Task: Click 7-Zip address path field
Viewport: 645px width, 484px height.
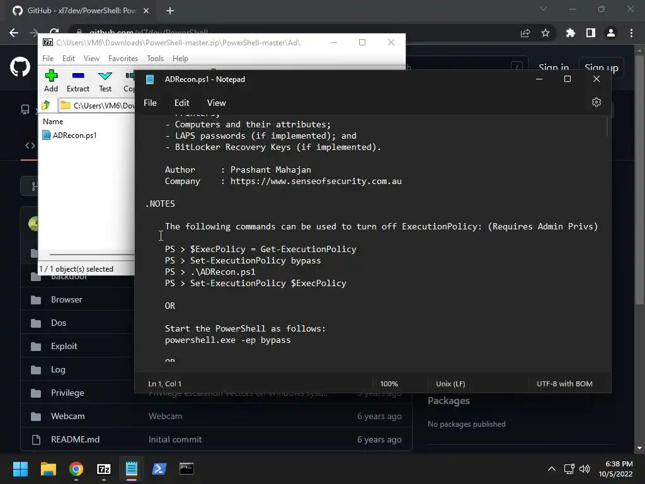Action: coord(96,105)
